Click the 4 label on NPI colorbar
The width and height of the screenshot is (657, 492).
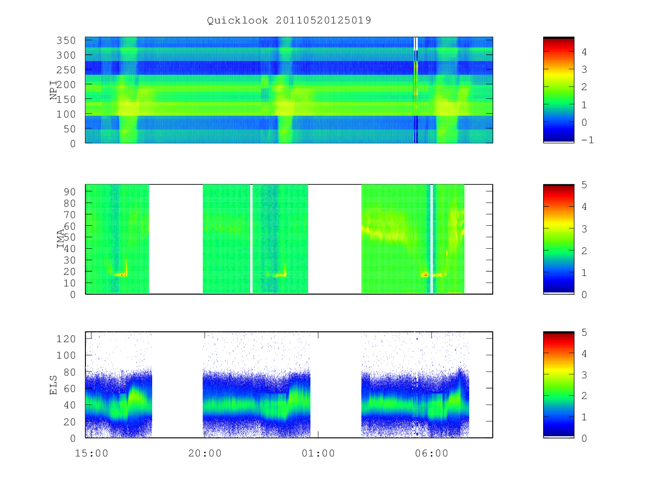click(584, 52)
